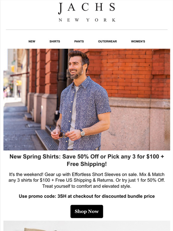Click the product image below Shop Now
The image size is (173, 231).
point(87,226)
